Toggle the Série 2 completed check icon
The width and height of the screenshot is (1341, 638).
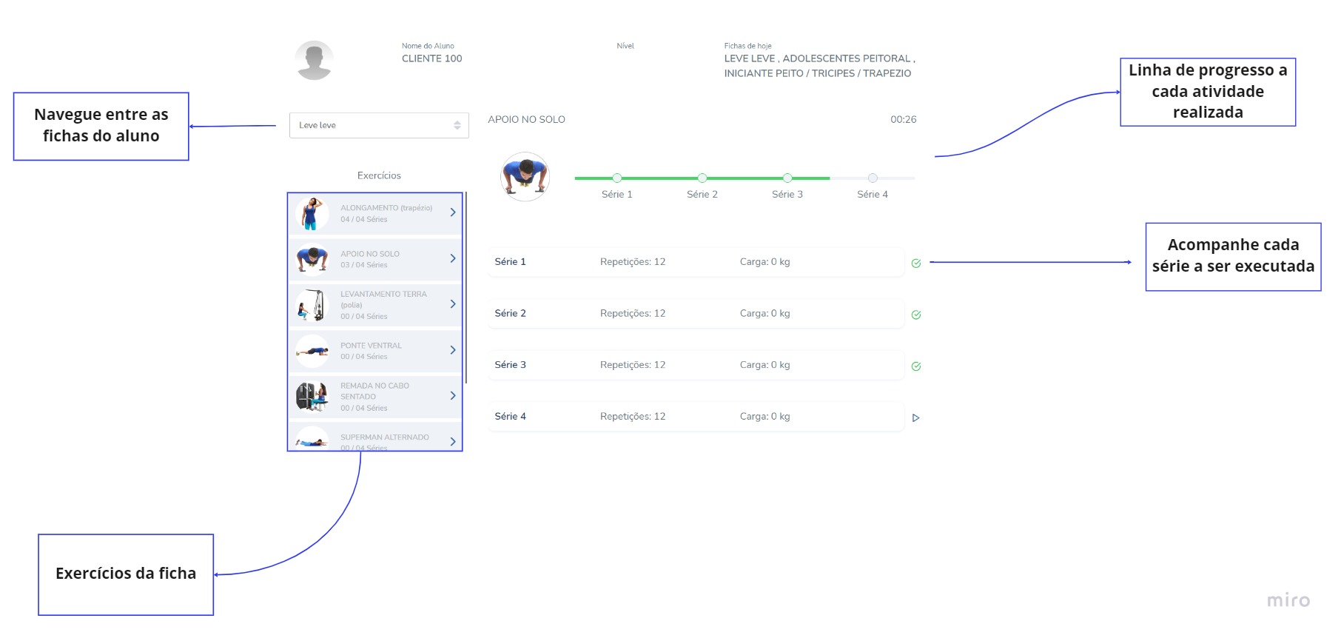(915, 315)
